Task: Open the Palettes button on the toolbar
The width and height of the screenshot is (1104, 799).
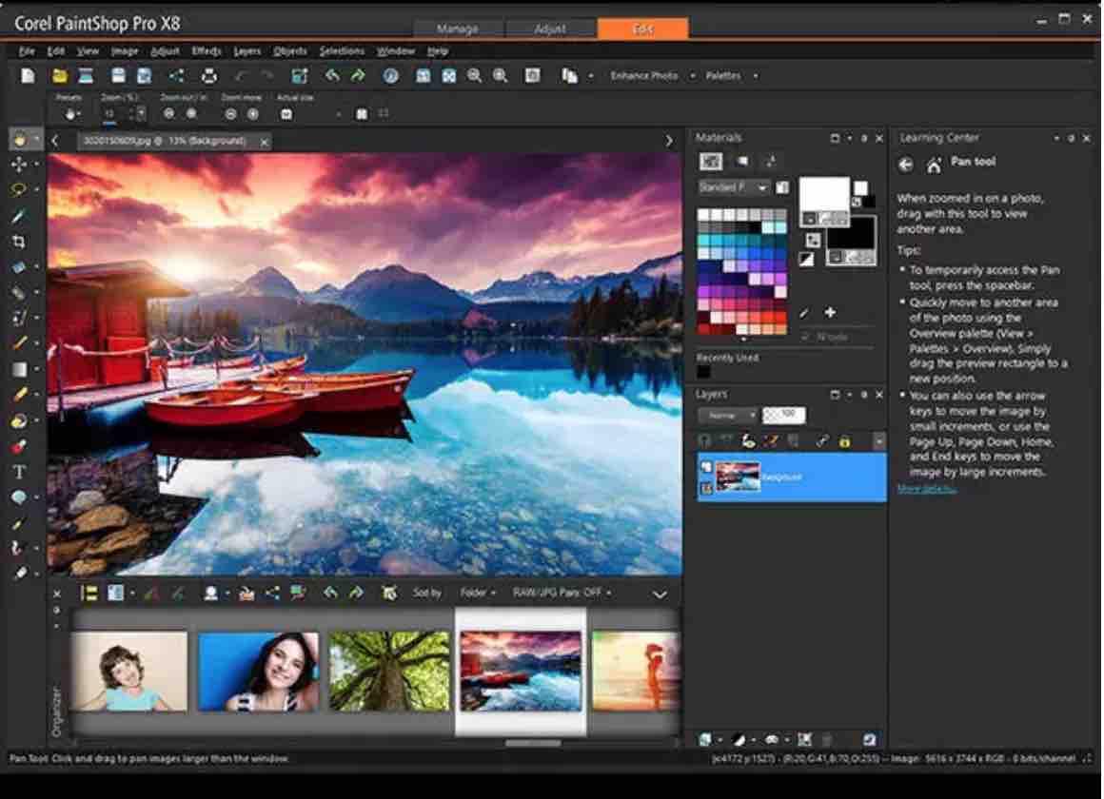Action: (x=723, y=75)
